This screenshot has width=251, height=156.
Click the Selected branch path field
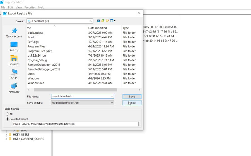click(76, 124)
